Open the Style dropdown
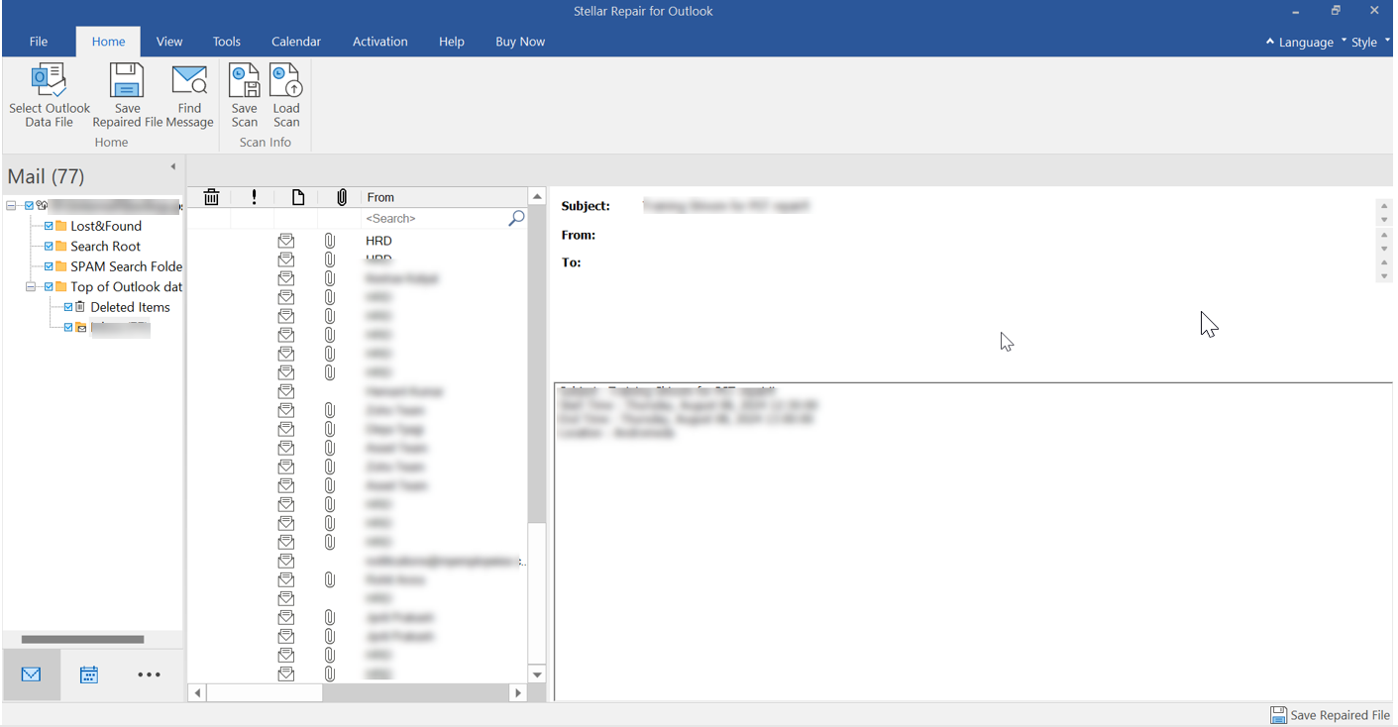 coord(1364,42)
